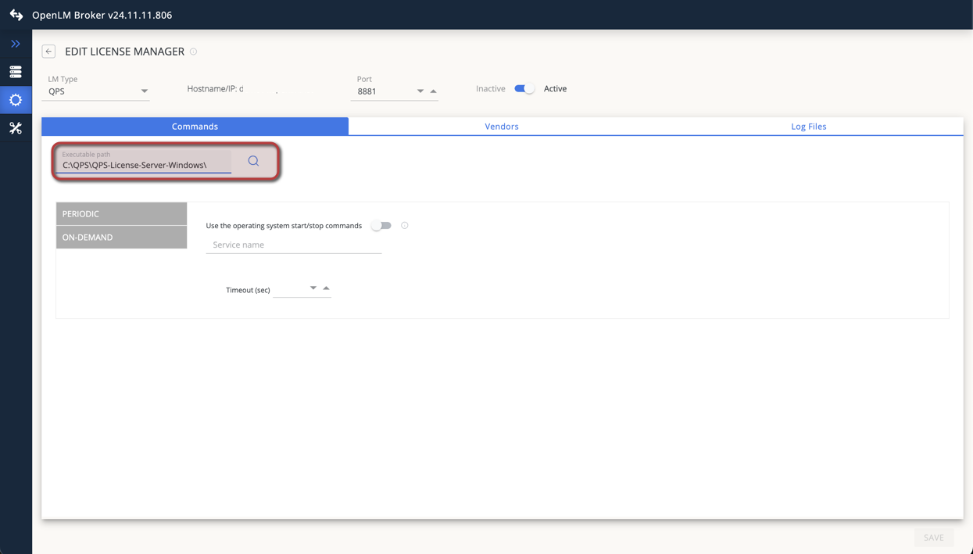Screen dimensions: 973x554
Task: Expand the sidebar with the double-arrow icon
Action: point(16,43)
